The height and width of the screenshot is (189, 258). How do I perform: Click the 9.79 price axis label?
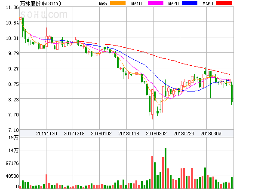[13, 53]
